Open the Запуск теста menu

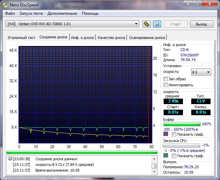31,13
